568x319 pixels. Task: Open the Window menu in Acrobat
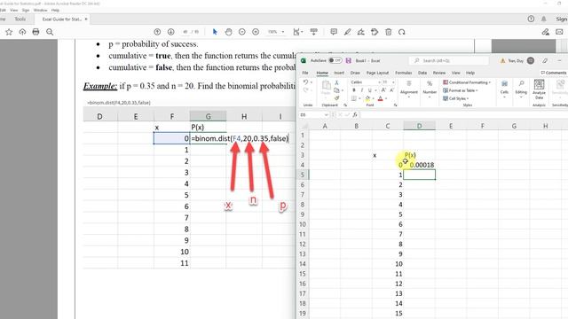click(40, 10)
